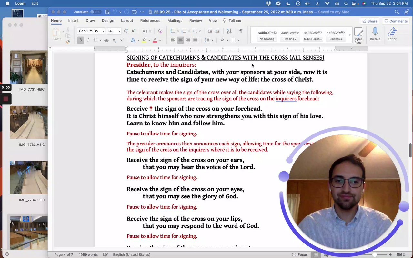
Task: Open the English (United States) language setting
Action: pyautogui.click(x=132, y=254)
